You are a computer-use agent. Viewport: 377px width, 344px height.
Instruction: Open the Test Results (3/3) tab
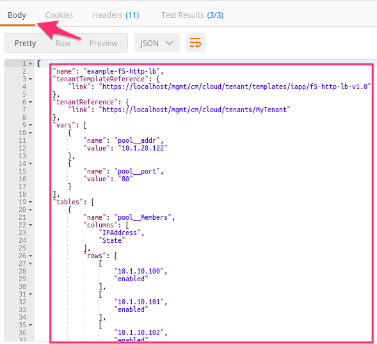tap(193, 15)
